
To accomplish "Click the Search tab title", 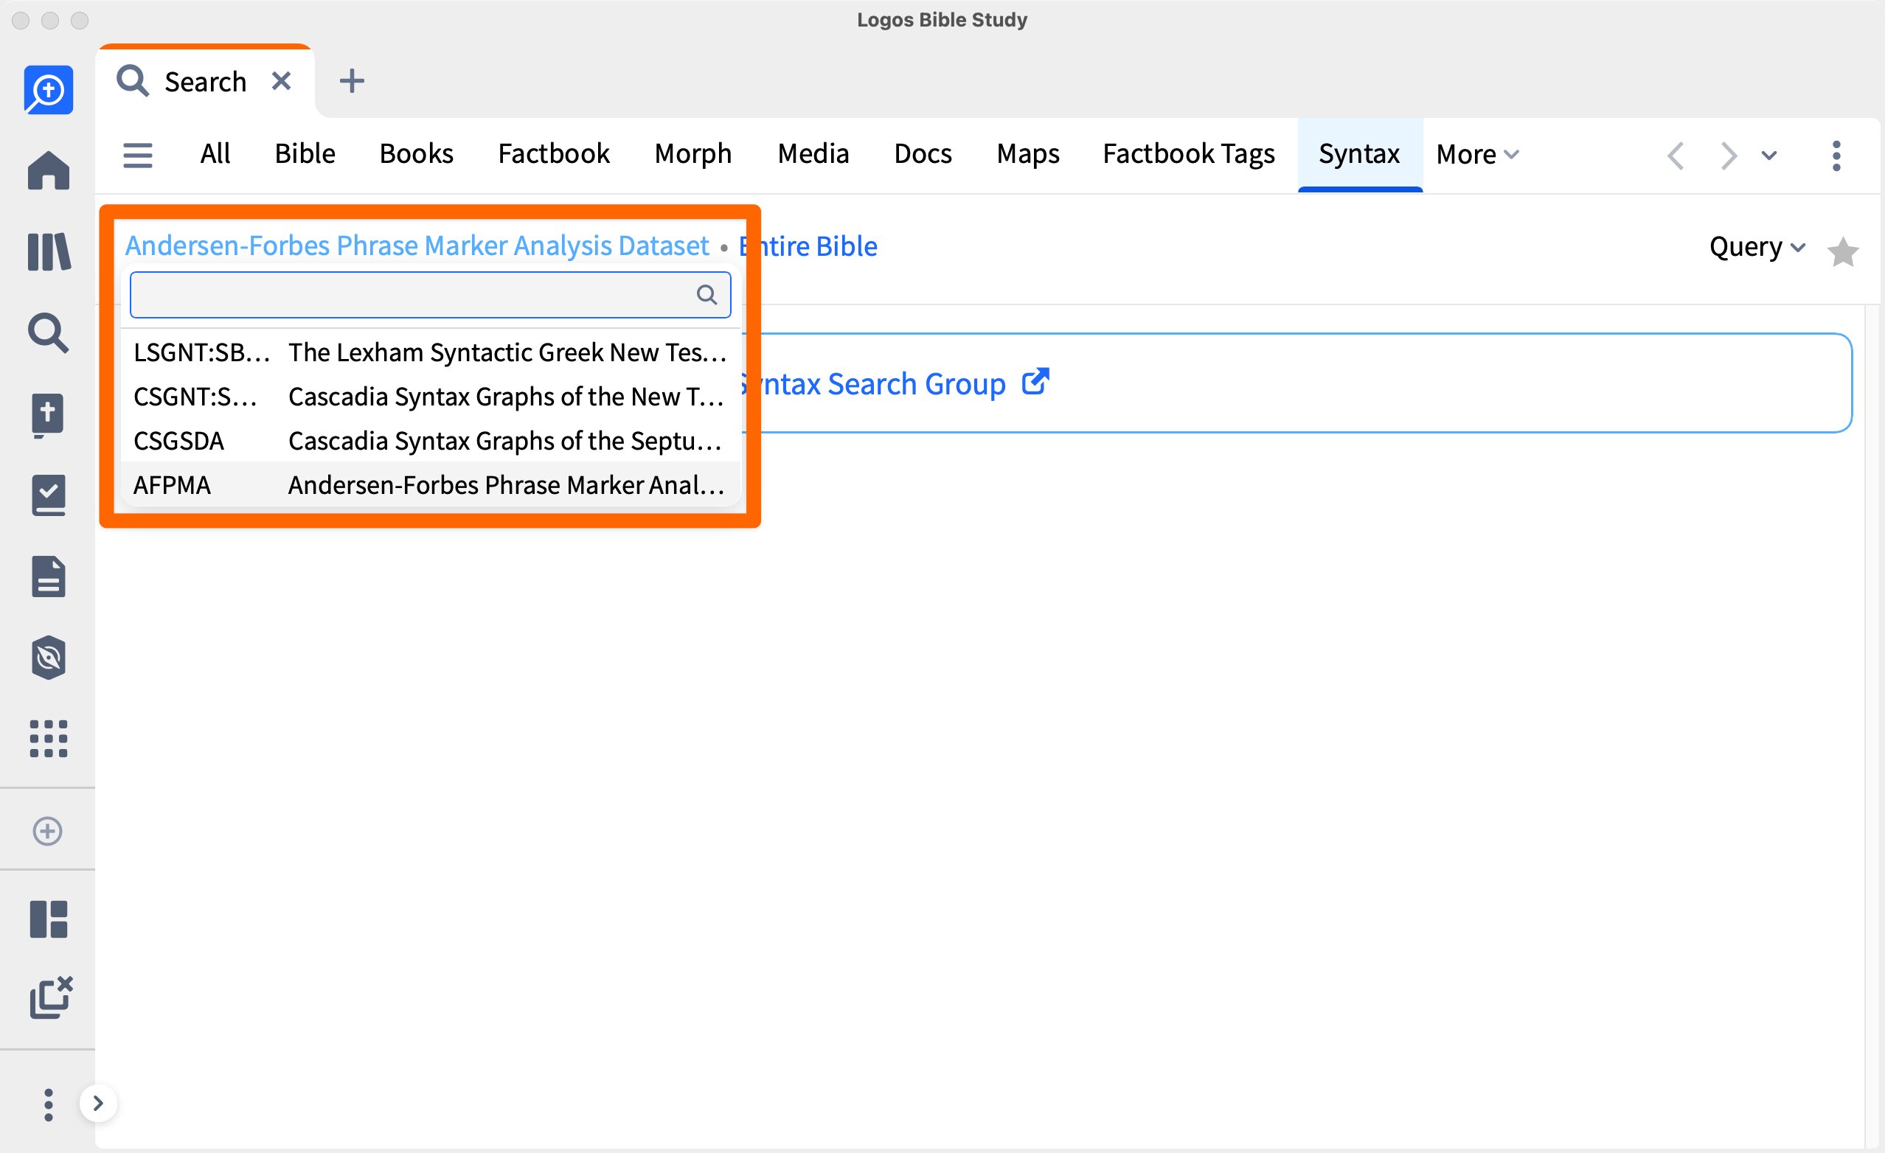I will 205,82.
